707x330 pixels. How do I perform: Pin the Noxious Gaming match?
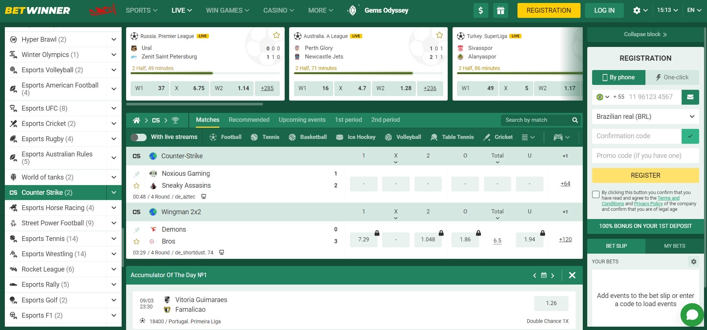coord(137,174)
